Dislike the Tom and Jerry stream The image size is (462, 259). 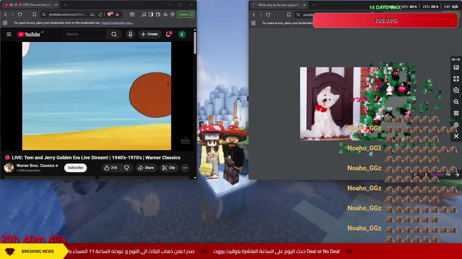point(127,168)
